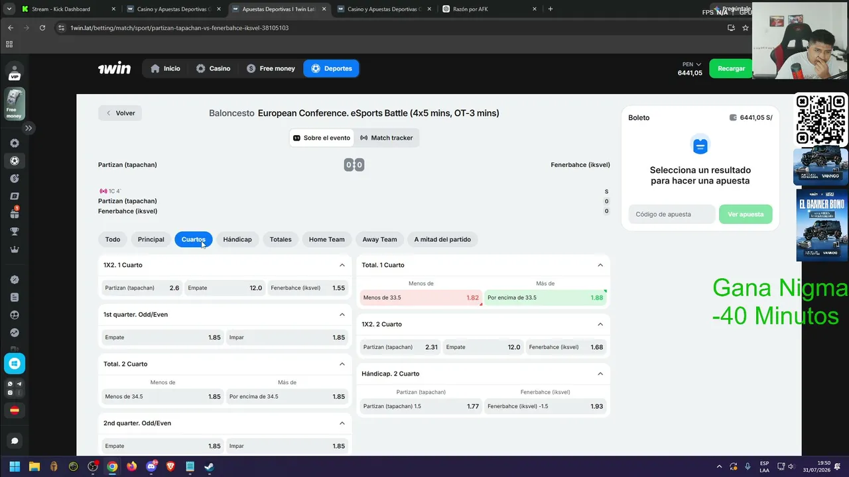The height and width of the screenshot is (477, 849).
Task: Pick Menos de 33.5 at 1.82
Action: 421,297
